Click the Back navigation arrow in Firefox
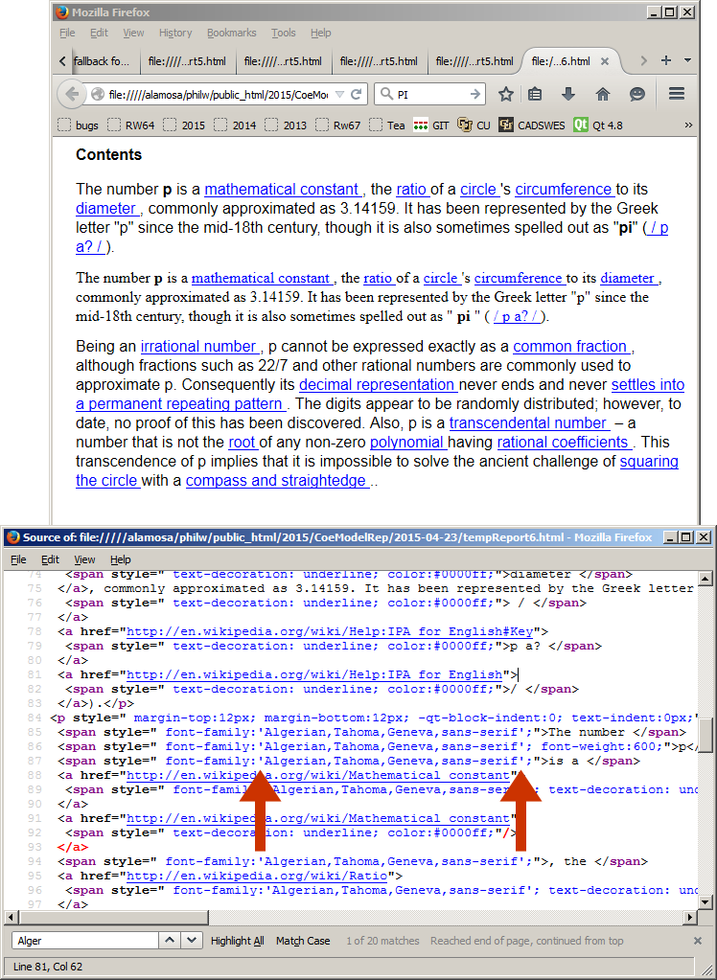The height and width of the screenshot is (980, 717). tap(71, 95)
